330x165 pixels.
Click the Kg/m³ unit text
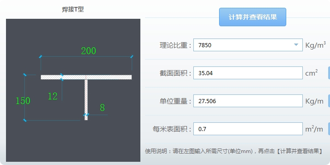(x=315, y=45)
